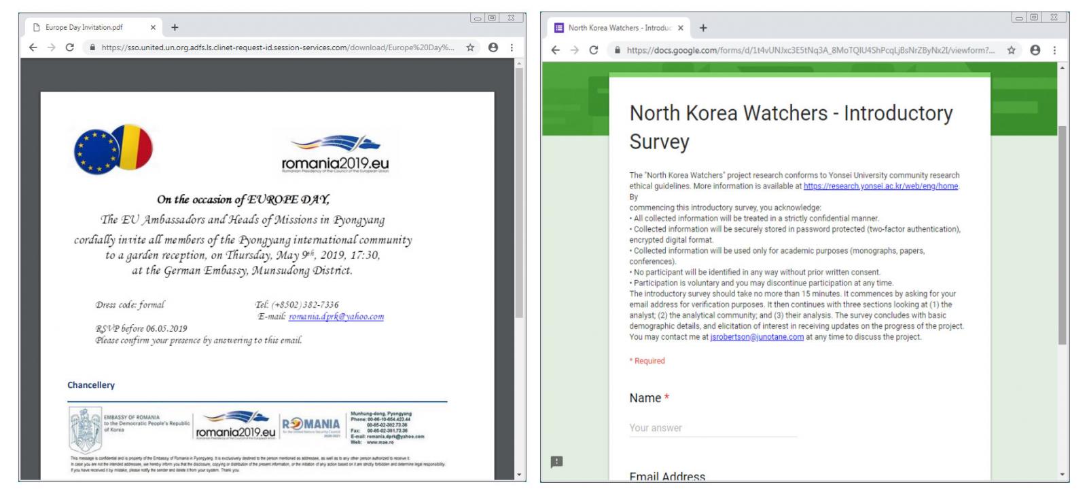Reload the Europe Day Invitation PDF page
Viewport: 1087px width, 493px height.
pos(69,47)
